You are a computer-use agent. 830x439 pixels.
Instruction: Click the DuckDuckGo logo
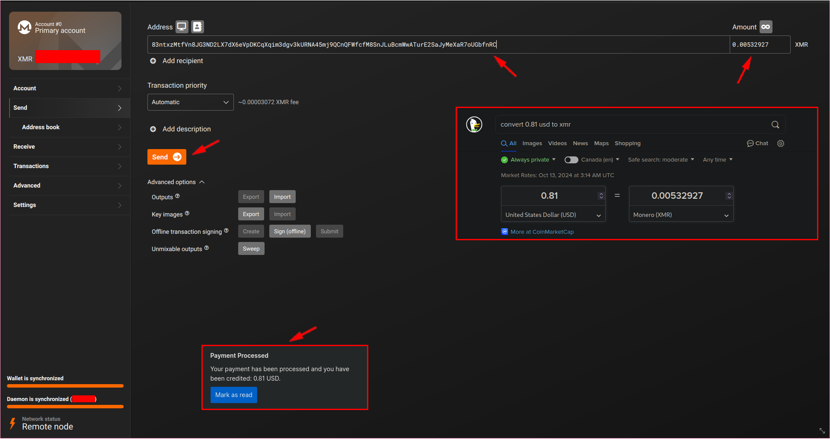click(x=474, y=124)
